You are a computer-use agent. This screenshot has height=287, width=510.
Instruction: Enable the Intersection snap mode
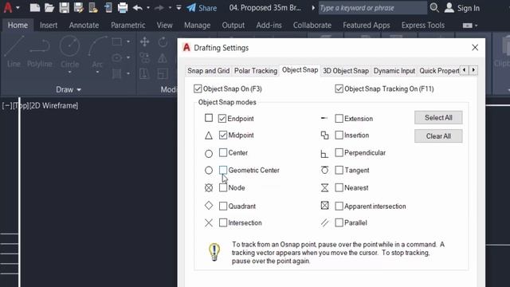click(223, 222)
